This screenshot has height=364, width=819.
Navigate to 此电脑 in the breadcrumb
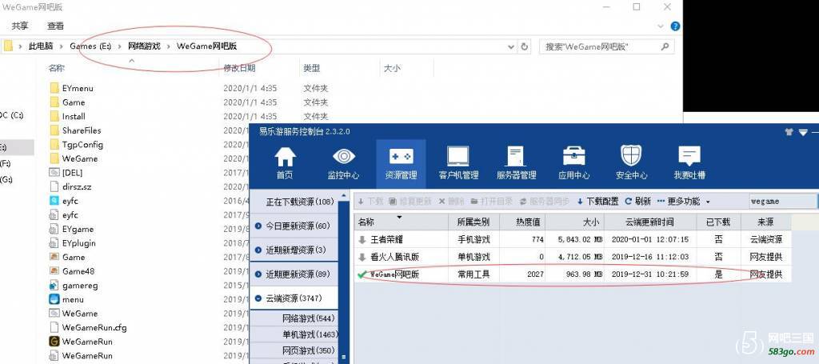pos(41,46)
